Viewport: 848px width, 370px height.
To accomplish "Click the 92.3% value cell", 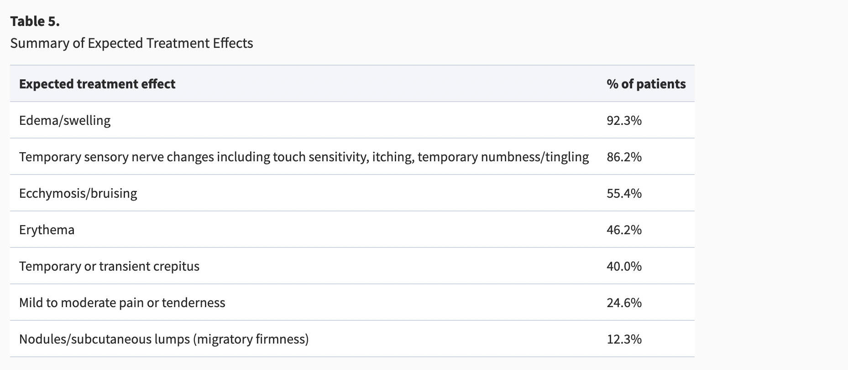I will [x=624, y=121].
